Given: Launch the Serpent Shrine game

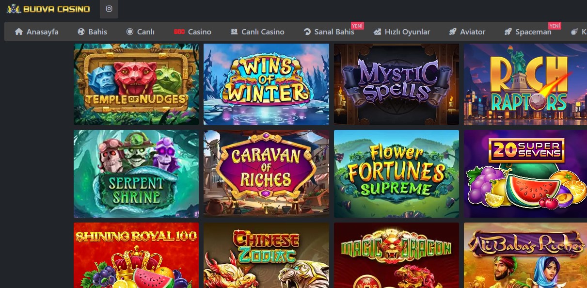Looking at the screenshot, I should 136,174.
